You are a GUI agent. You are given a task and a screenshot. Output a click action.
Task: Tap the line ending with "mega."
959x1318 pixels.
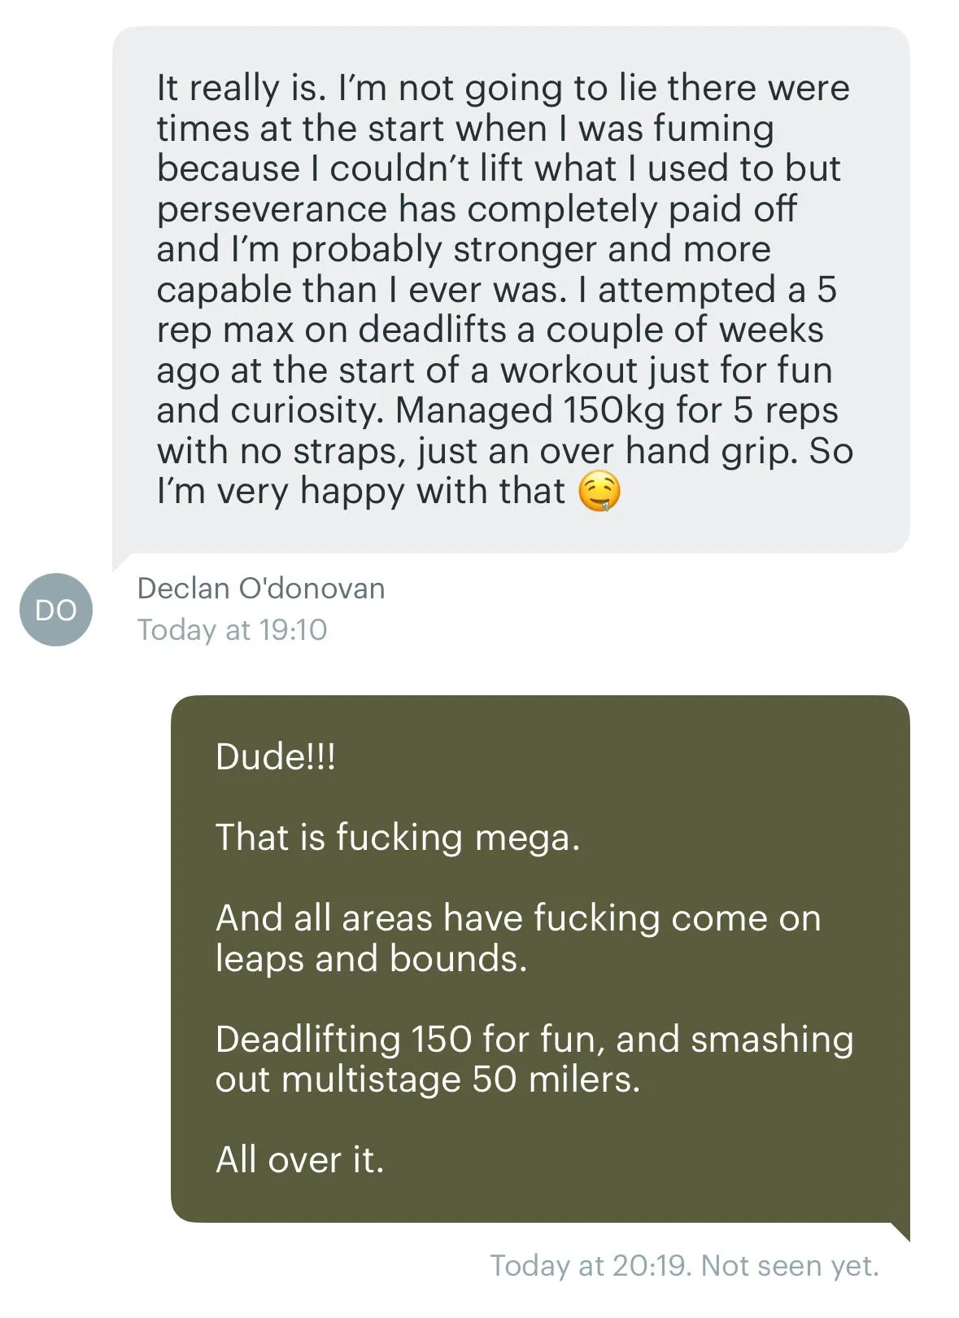[398, 838]
